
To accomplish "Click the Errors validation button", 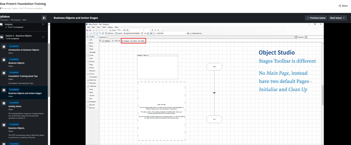I will 110,34.
